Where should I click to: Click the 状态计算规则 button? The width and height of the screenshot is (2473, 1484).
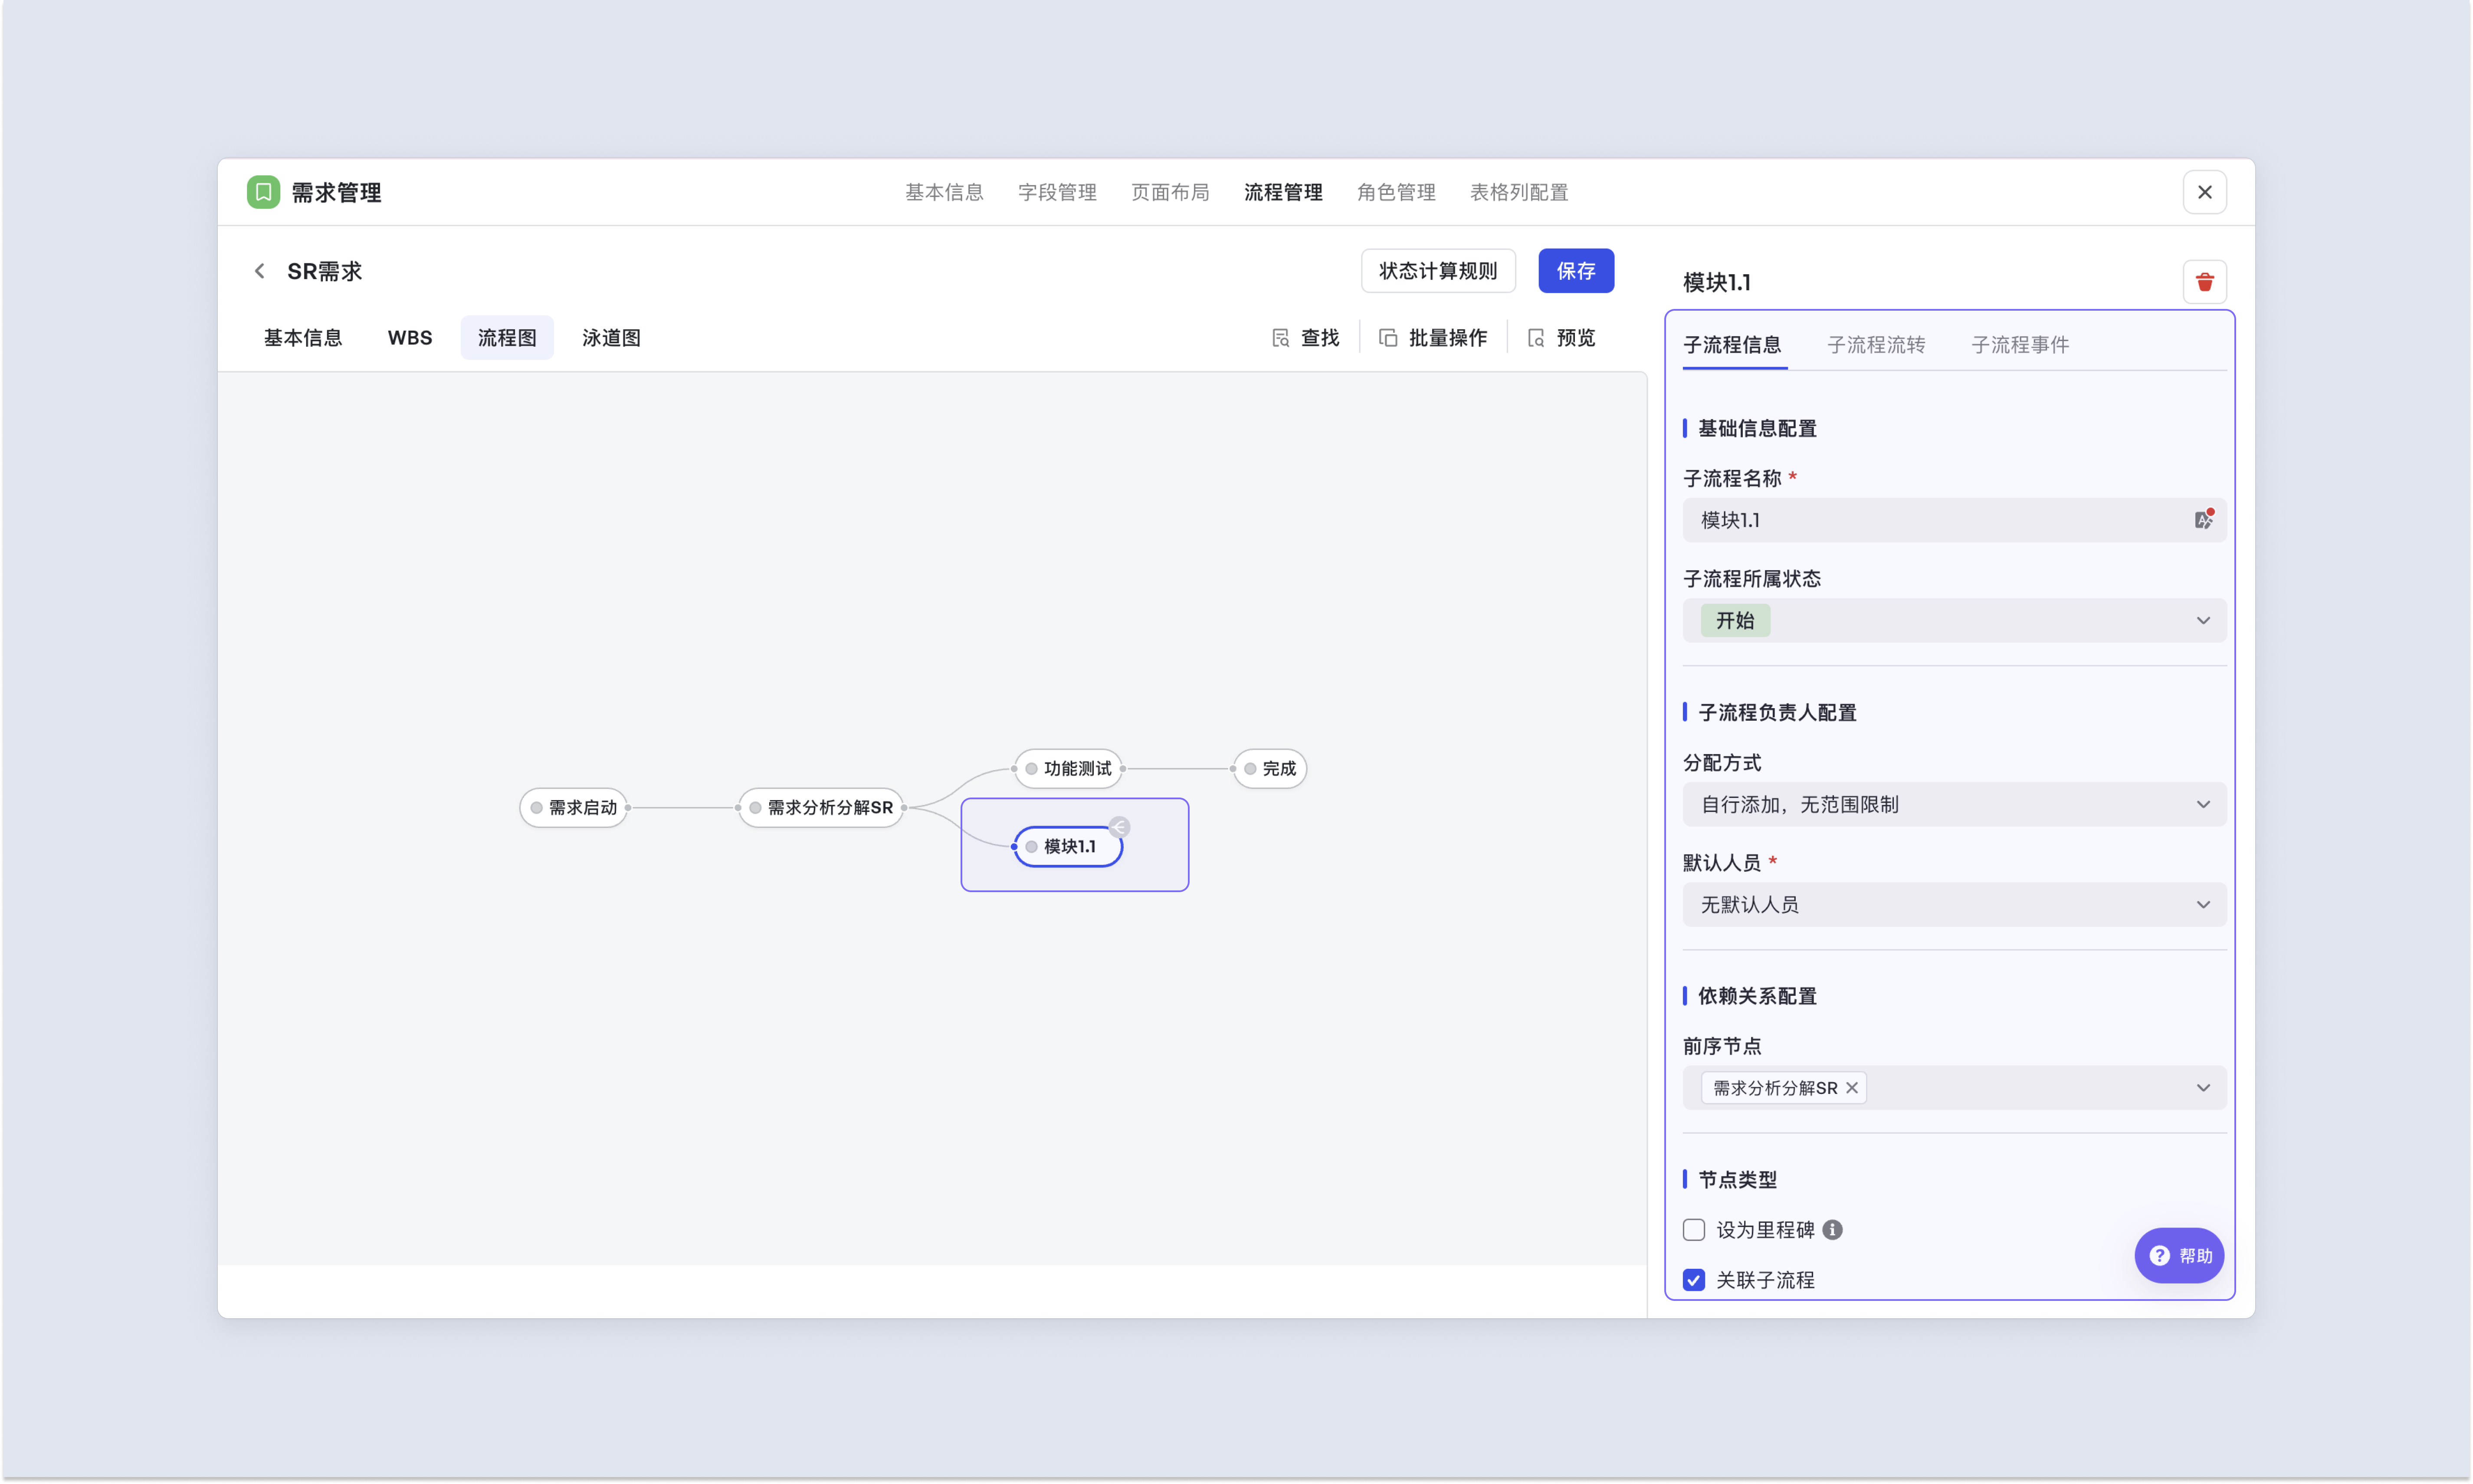[1437, 271]
